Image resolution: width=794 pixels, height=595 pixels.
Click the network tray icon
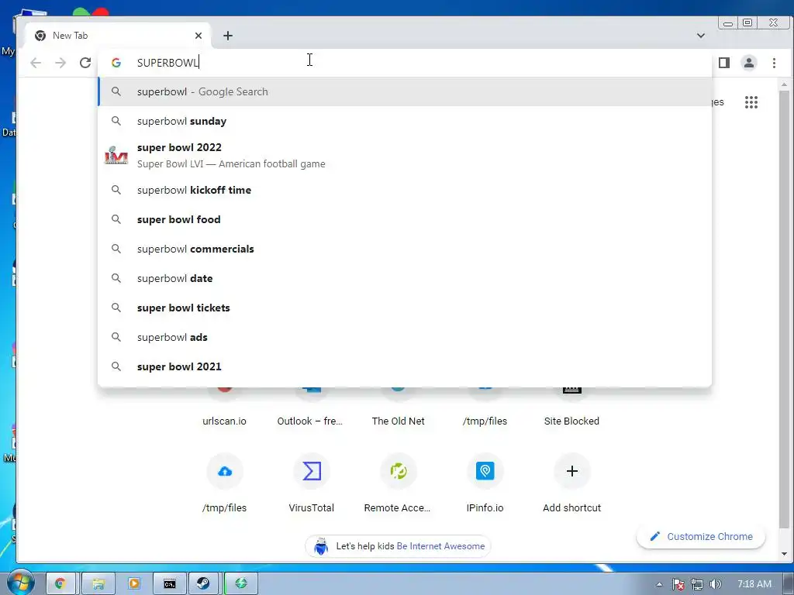tap(697, 584)
